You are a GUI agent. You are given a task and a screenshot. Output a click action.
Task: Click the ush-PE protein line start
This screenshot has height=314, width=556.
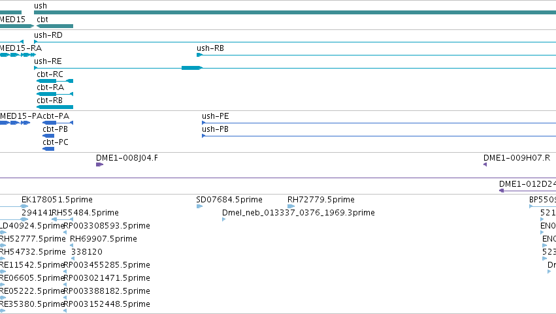tap(204, 123)
